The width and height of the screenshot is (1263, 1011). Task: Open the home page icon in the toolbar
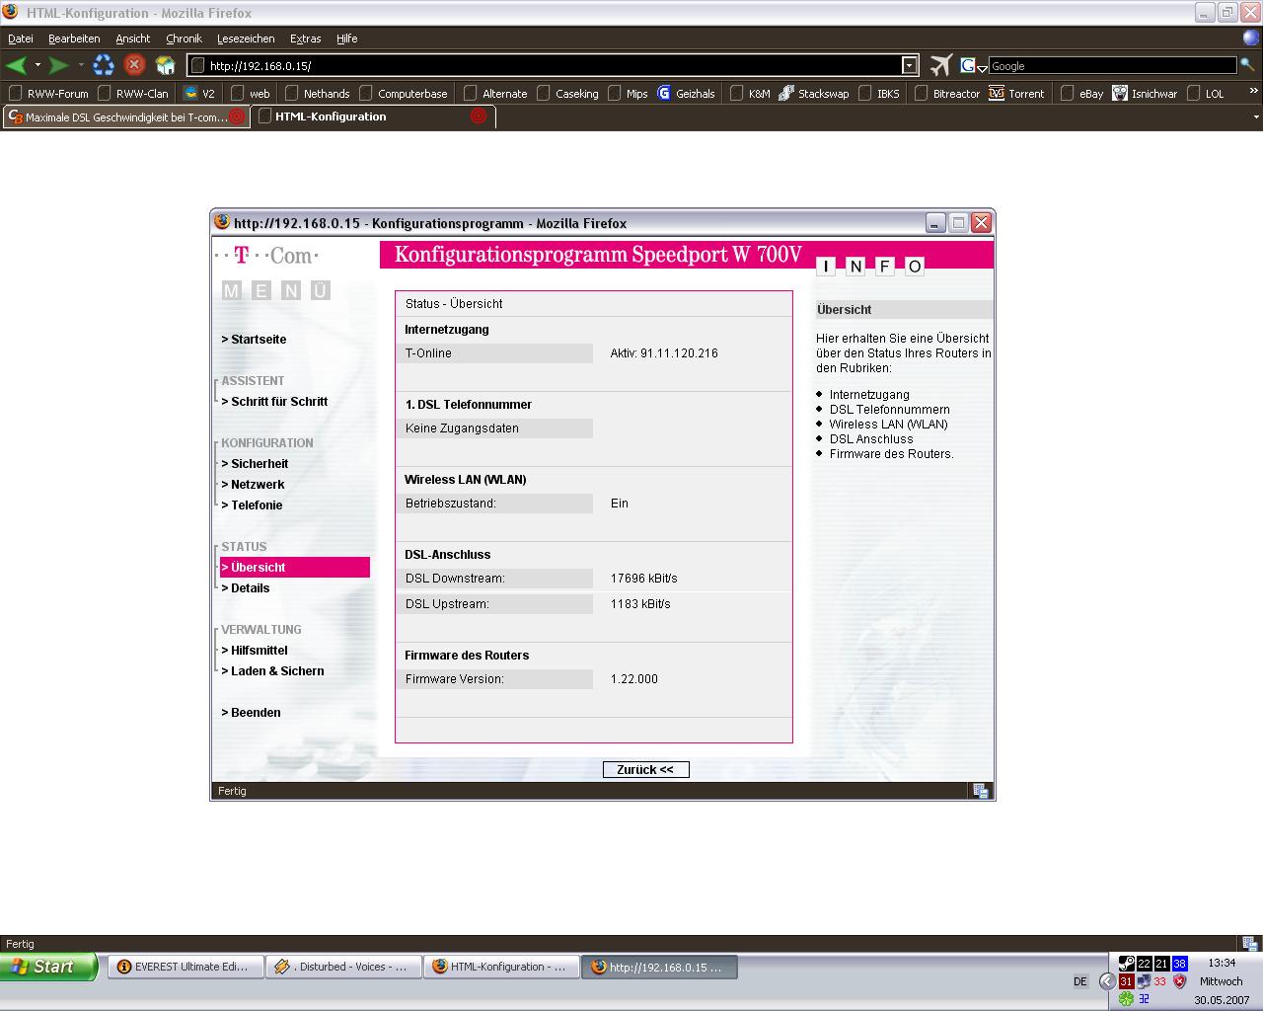tap(166, 65)
